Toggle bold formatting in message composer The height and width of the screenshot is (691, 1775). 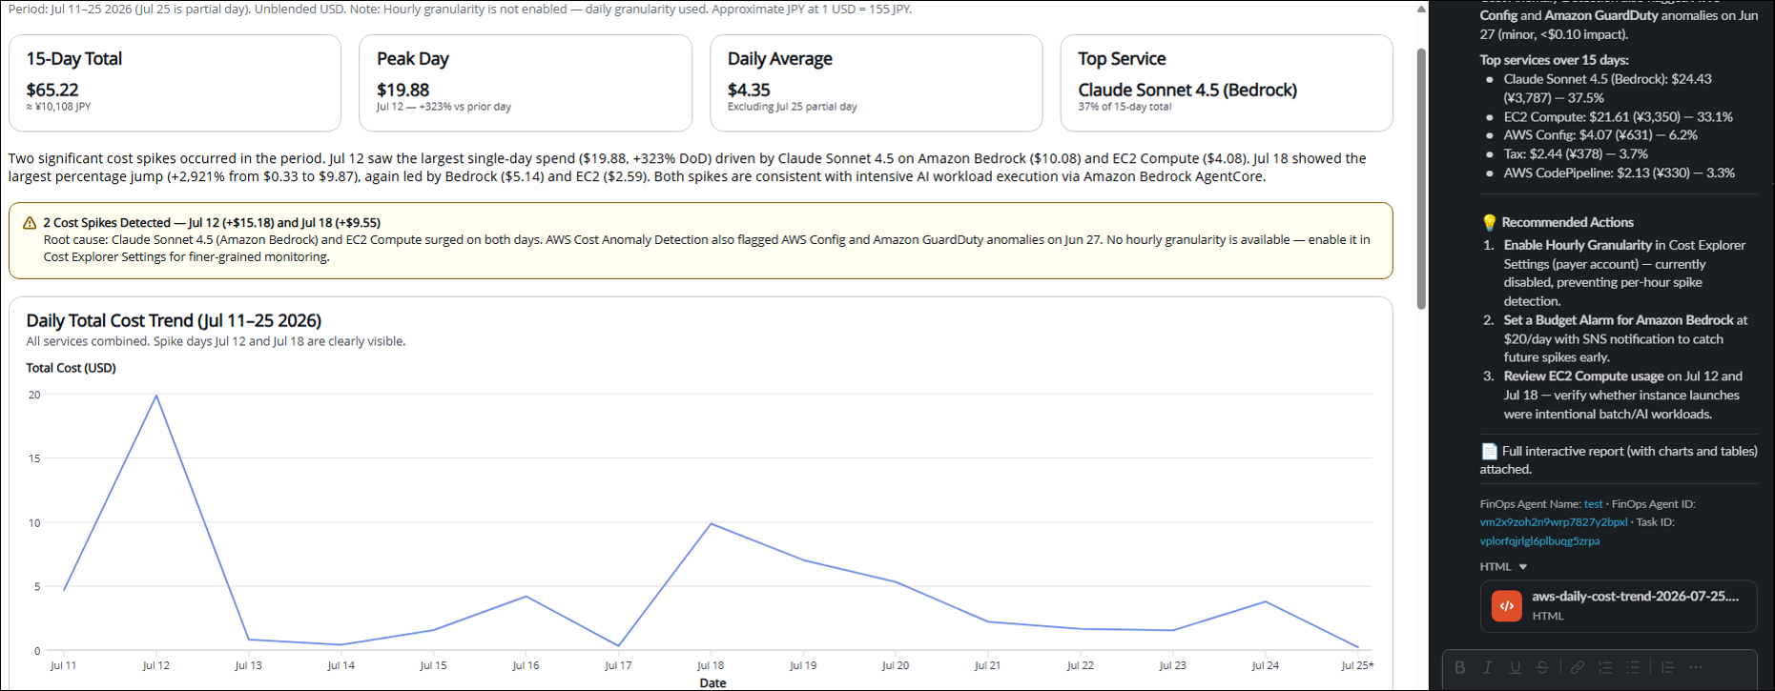[1459, 667]
